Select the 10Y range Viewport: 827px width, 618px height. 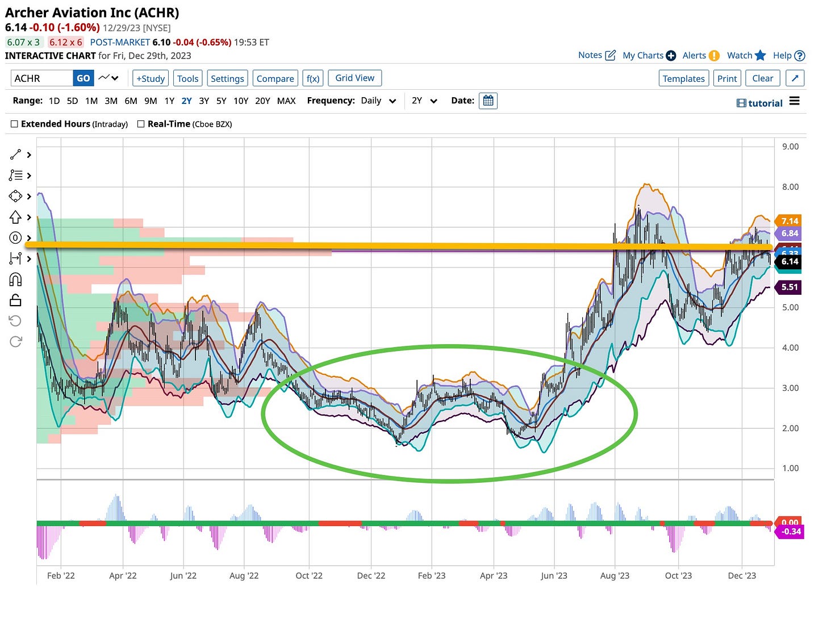[x=241, y=101]
